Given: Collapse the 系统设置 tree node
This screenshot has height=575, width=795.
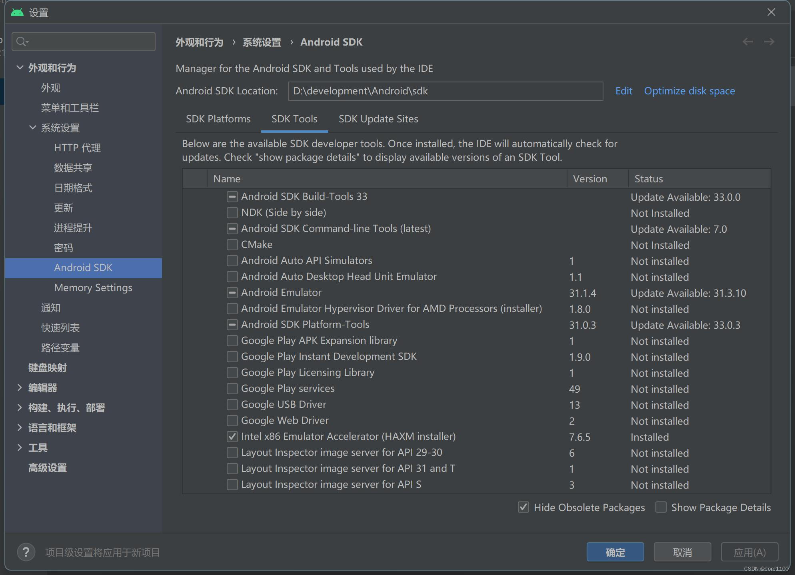Looking at the screenshot, I should click(x=33, y=128).
